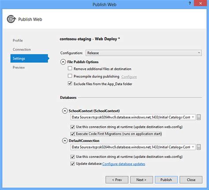Screen dimensions: 209x190
Task: Uncheck Exclude files from App_Data folder
Action: (x=70, y=84)
